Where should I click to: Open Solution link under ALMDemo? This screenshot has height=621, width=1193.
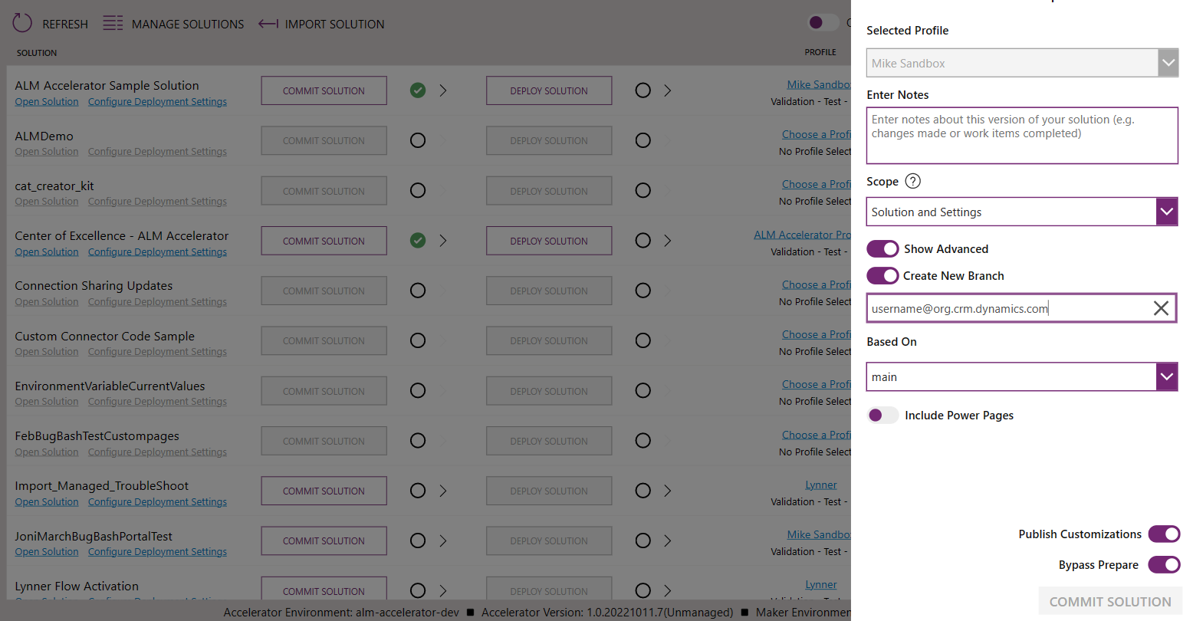tap(46, 151)
